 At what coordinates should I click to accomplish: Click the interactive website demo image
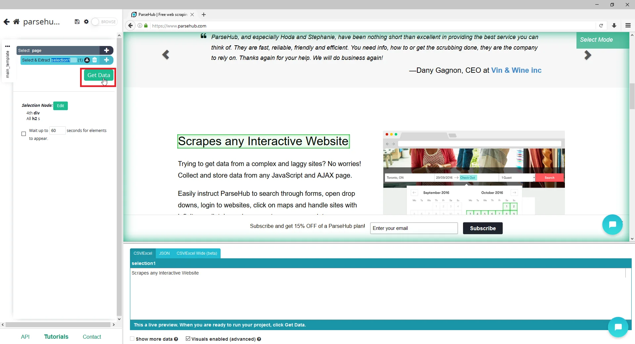coord(474,173)
